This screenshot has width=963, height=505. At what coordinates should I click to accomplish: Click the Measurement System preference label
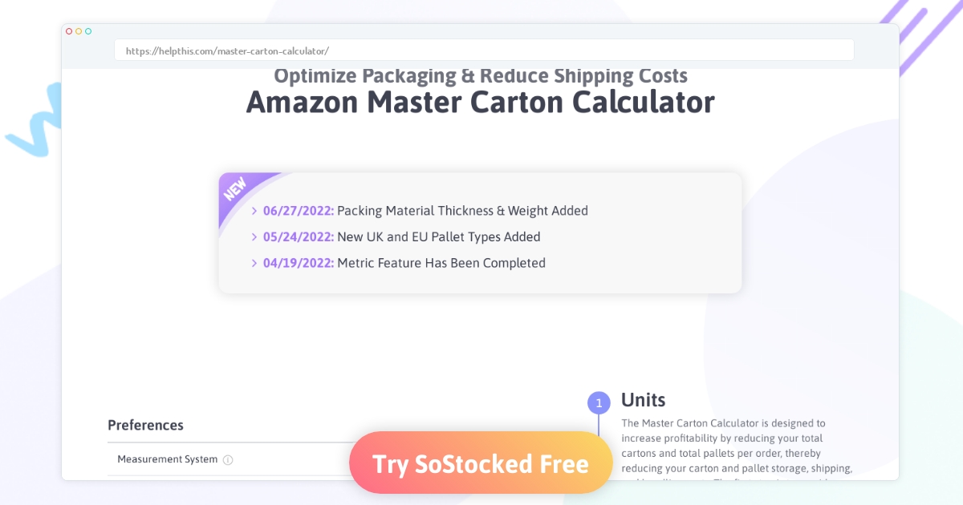coord(168,459)
